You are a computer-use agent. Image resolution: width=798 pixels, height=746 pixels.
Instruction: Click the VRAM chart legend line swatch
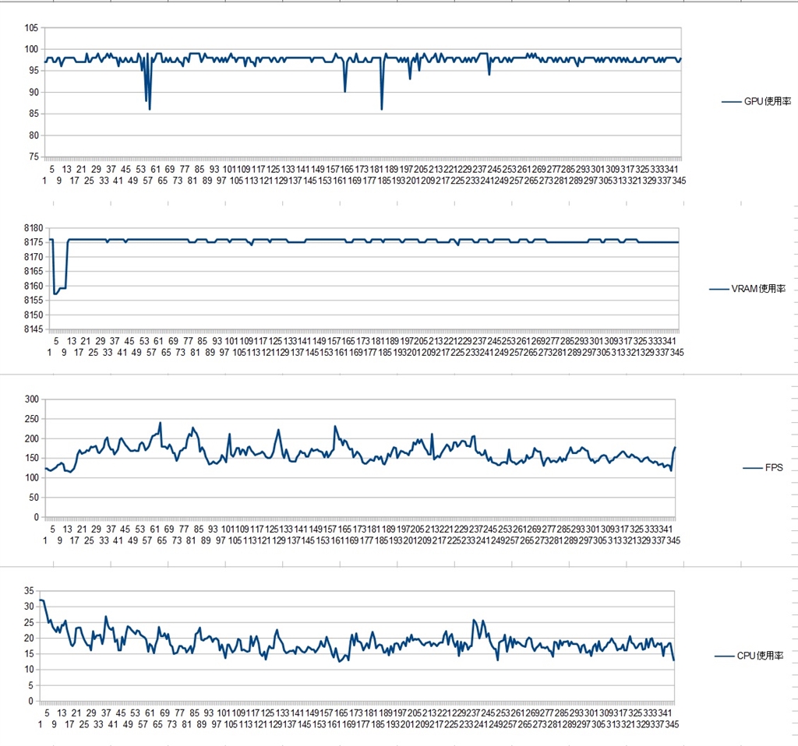pyautogui.click(x=719, y=289)
